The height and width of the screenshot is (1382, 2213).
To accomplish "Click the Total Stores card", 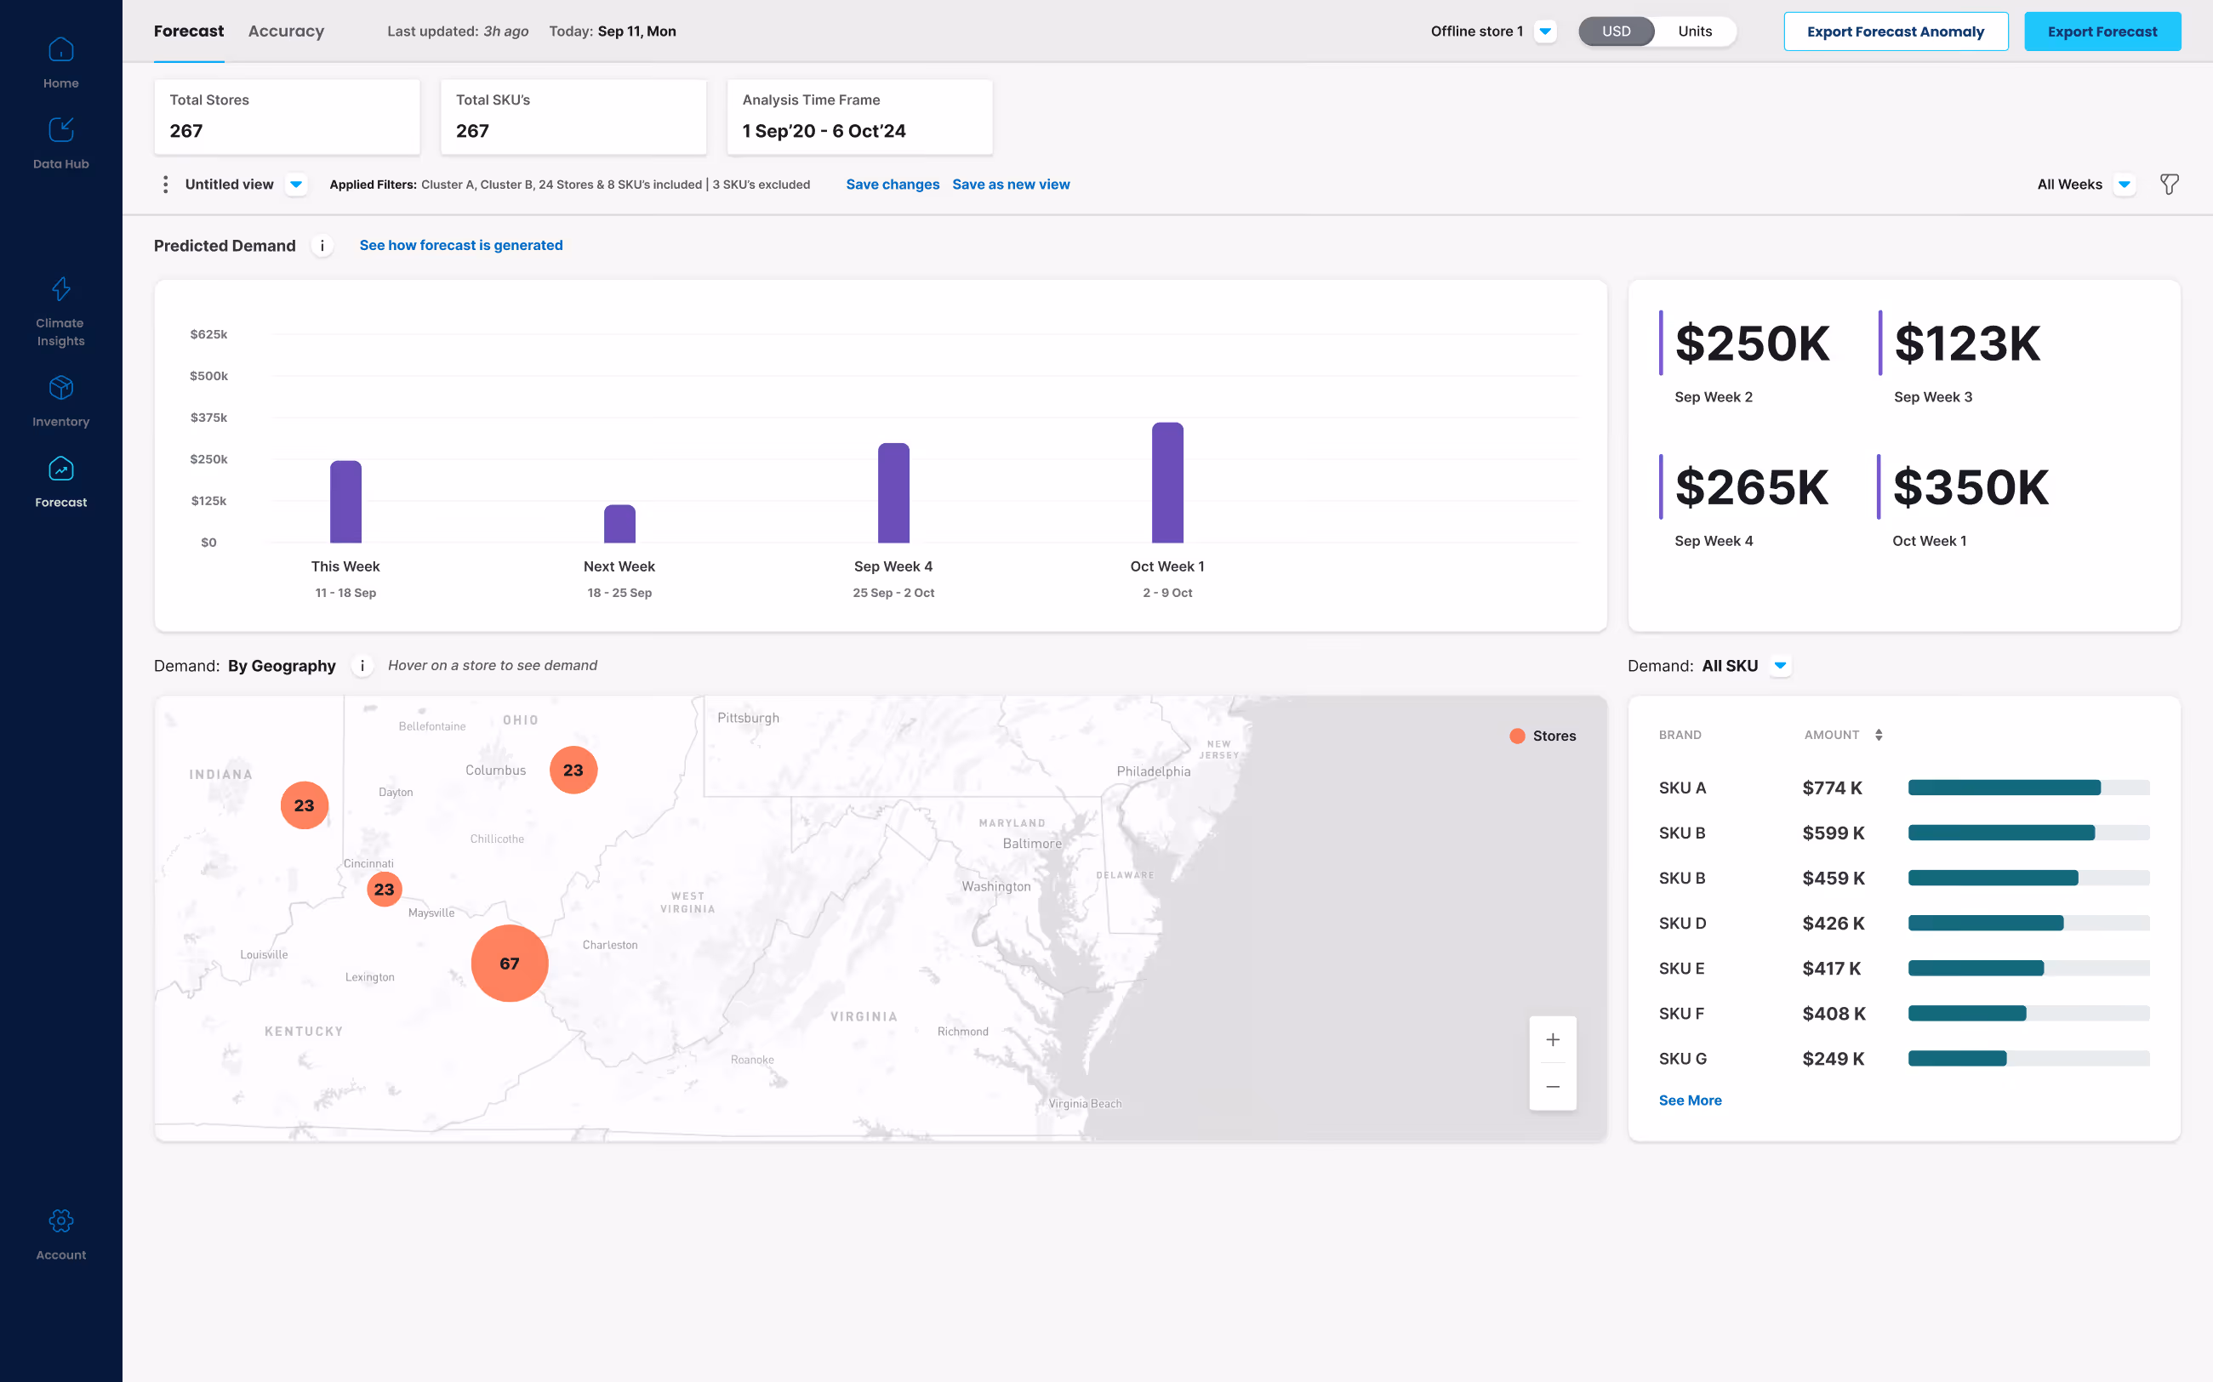I will click(287, 117).
